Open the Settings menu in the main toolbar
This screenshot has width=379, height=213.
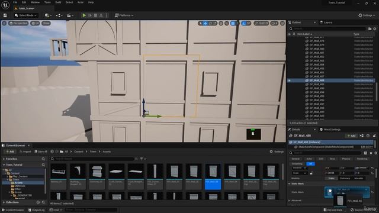[x=367, y=15]
